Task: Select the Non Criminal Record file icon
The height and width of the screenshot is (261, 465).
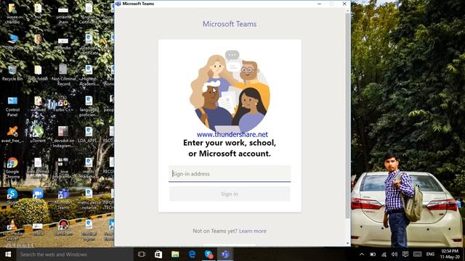Action: [63, 75]
